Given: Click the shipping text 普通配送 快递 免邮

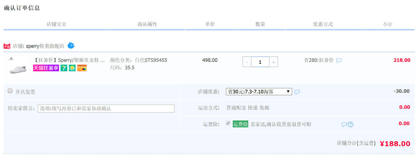Looking at the screenshot, I should [248, 108].
